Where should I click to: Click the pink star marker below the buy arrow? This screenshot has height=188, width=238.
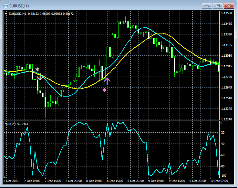pos(104,90)
